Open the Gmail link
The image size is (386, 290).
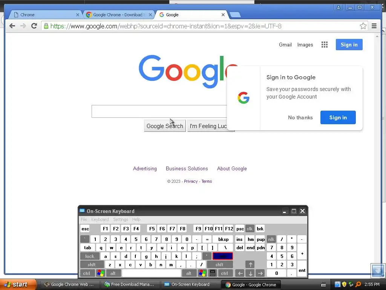285,45
